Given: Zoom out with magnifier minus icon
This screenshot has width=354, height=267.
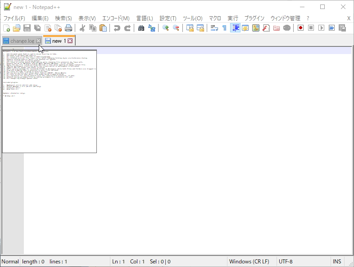Looking at the screenshot, I should (176, 28).
